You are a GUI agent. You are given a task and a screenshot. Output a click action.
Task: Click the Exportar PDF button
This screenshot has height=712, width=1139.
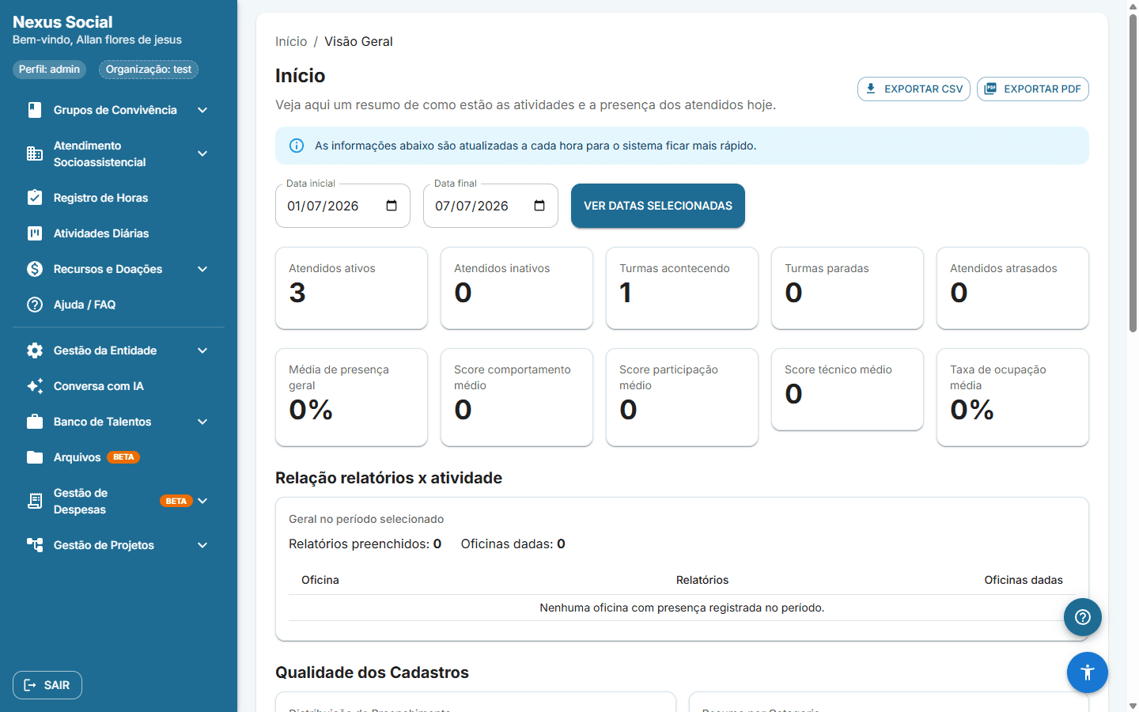pyautogui.click(x=1033, y=89)
